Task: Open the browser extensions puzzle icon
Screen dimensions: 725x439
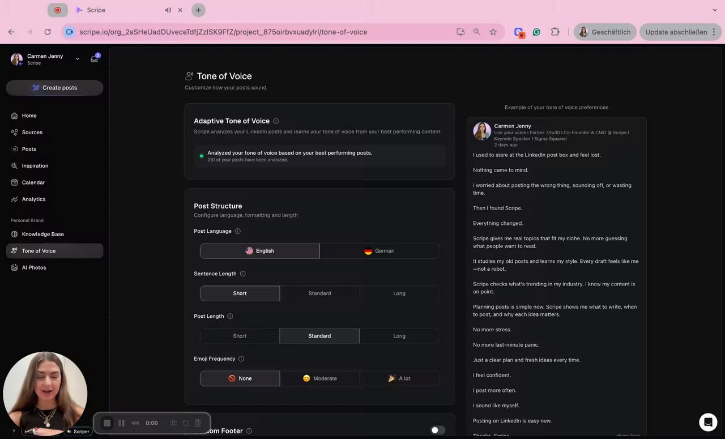Action: [x=555, y=32]
